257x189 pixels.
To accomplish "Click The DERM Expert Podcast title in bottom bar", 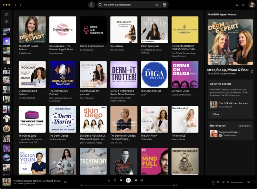I will (24, 184).
